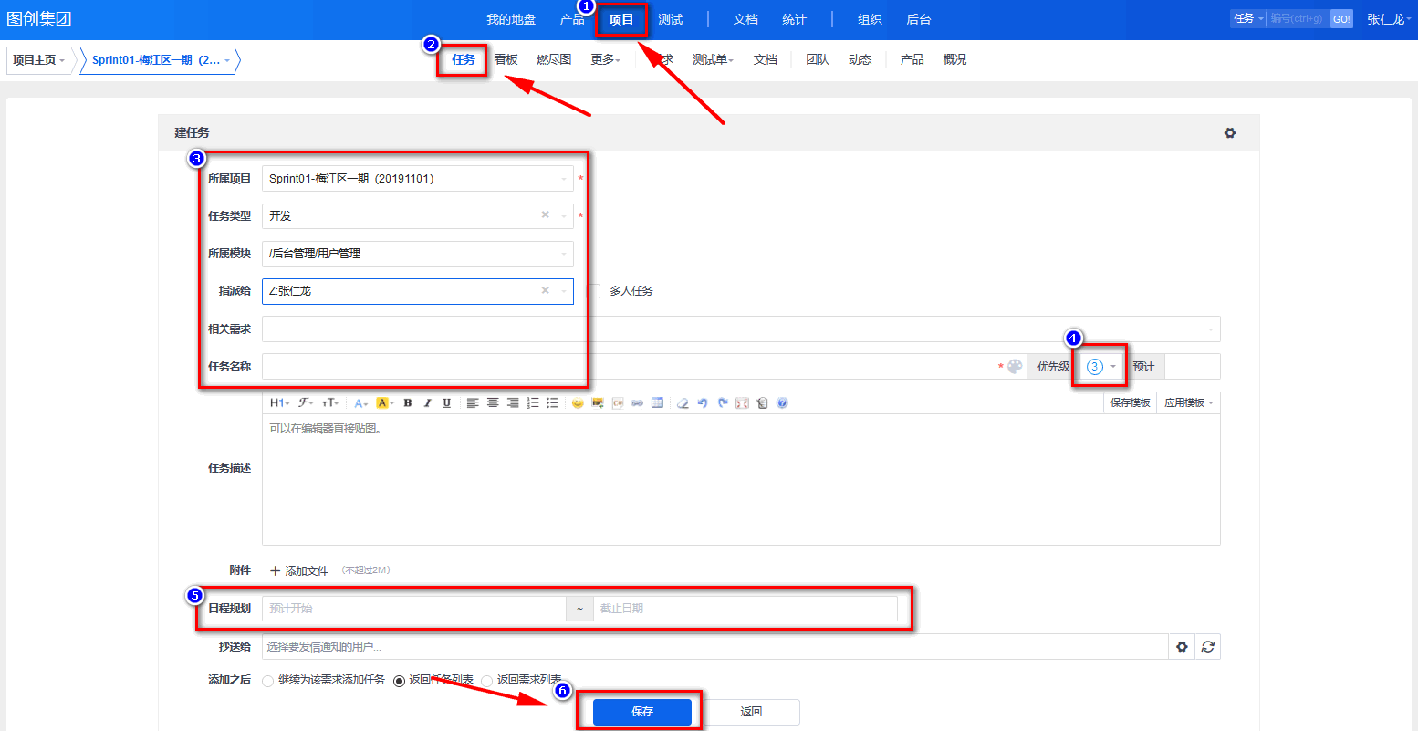Clear formatting with eraser icon
Image resolution: width=1418 pixels, height=731 pixels.
pyautogui.click(x=683, y=402)
